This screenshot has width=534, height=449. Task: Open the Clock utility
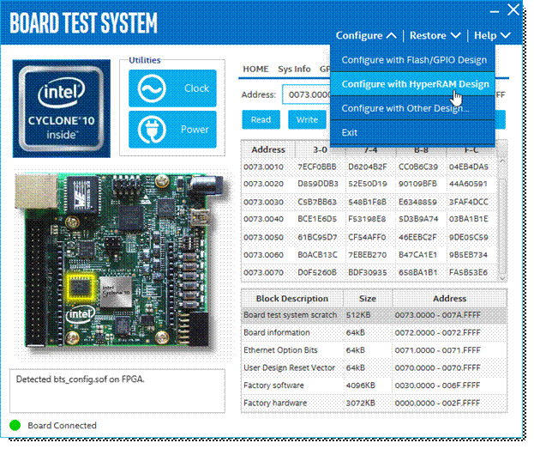click(172, 88)
